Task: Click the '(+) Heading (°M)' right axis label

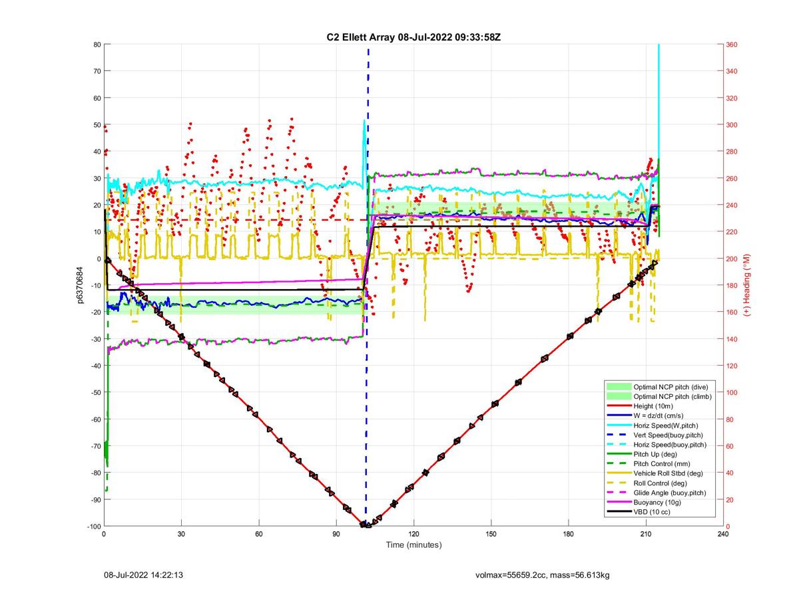Action: point(747,285)
